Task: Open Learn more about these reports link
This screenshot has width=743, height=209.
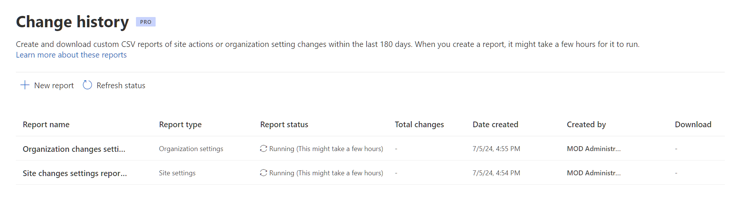Action: tap(71, 55)
